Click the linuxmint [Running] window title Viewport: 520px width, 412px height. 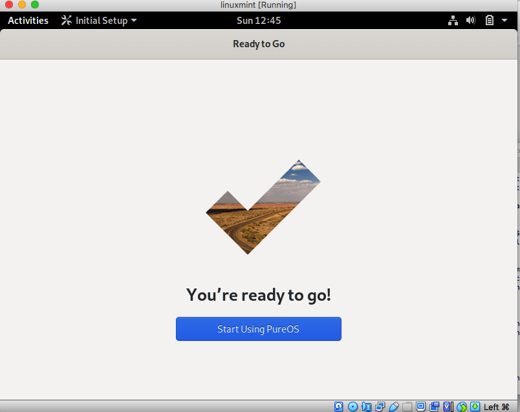pyautogui.click(x=258, y=5)
